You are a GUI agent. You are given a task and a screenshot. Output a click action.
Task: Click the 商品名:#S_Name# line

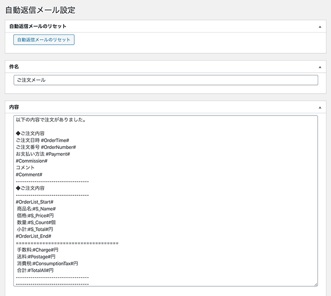click(36, 209)
